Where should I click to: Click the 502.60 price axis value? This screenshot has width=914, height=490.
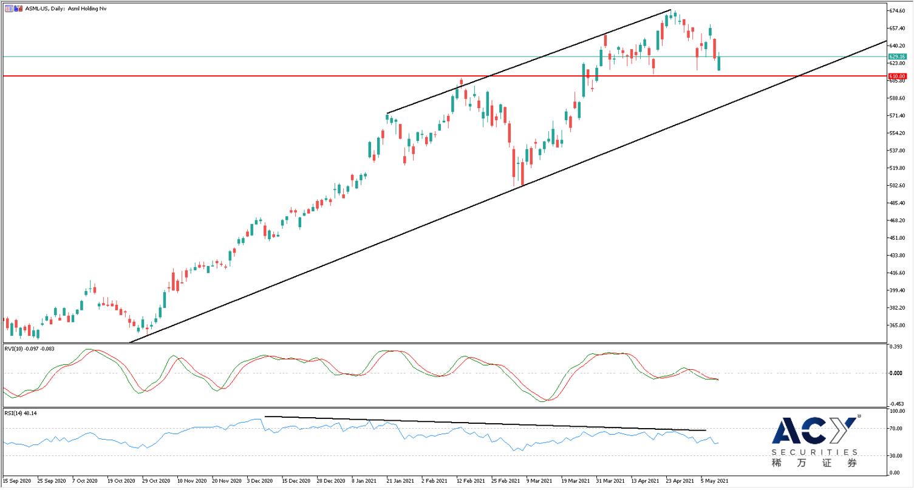[x=897, y=186]
